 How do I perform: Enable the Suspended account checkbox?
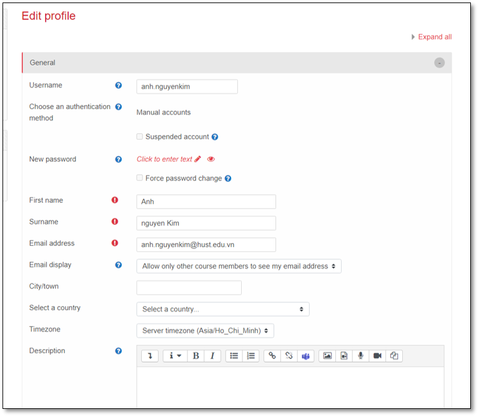click(140, 137)
